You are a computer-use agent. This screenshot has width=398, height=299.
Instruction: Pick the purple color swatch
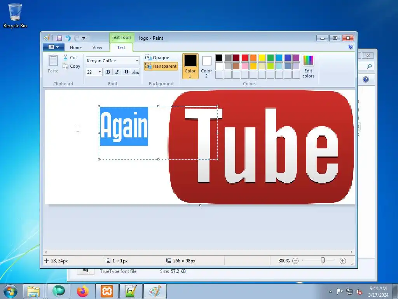(x=296, y=58)
